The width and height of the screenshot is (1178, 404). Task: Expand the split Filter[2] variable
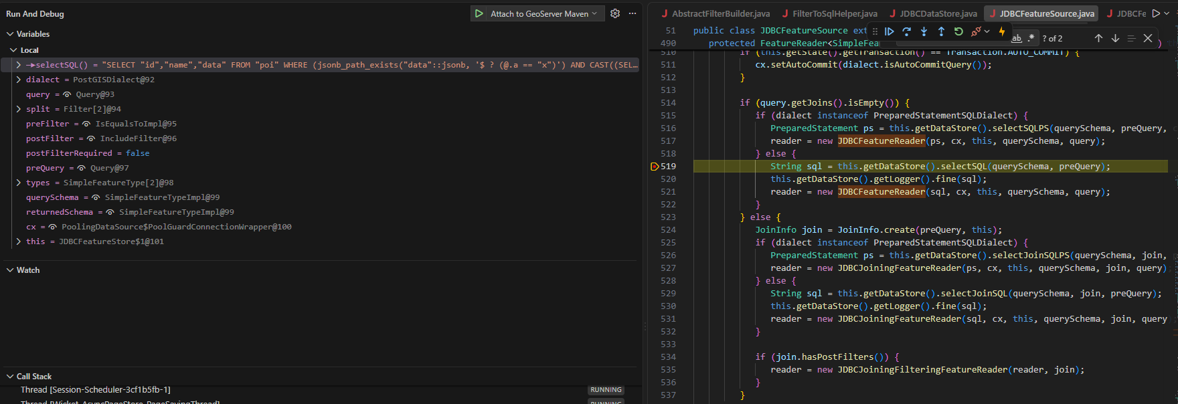pos(18,109)
